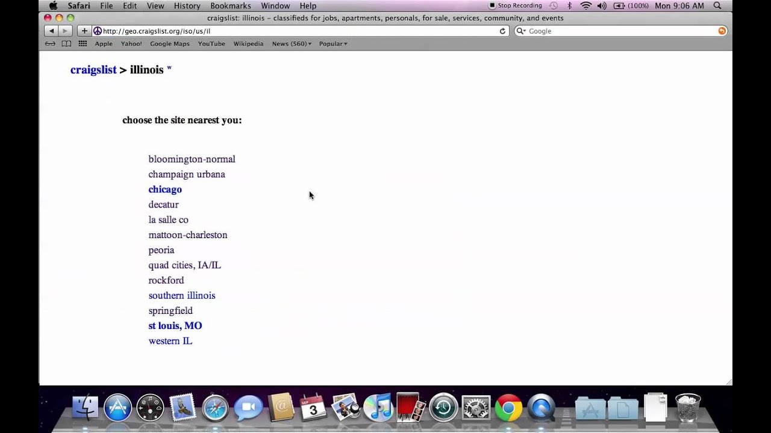Open the quad cities, IA/IL link
771x433 pixels.
coord(184,265)
